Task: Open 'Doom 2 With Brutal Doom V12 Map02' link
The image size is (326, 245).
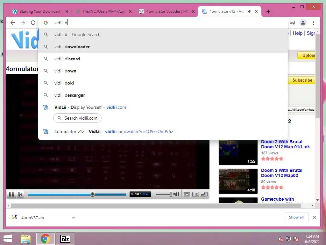Action: pyautogui.click(x=281, y=173)
